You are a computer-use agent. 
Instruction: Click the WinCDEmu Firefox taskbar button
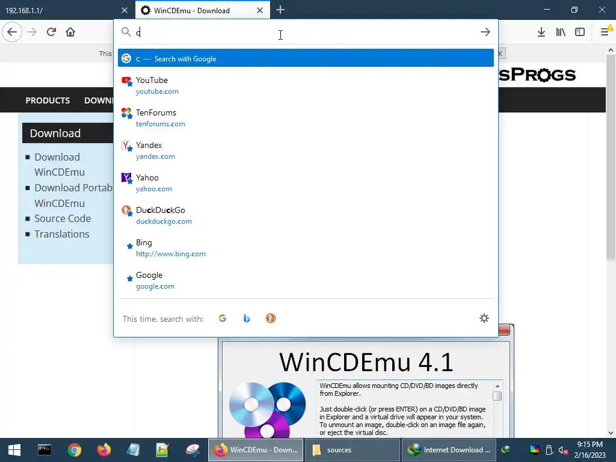[255, 450]
